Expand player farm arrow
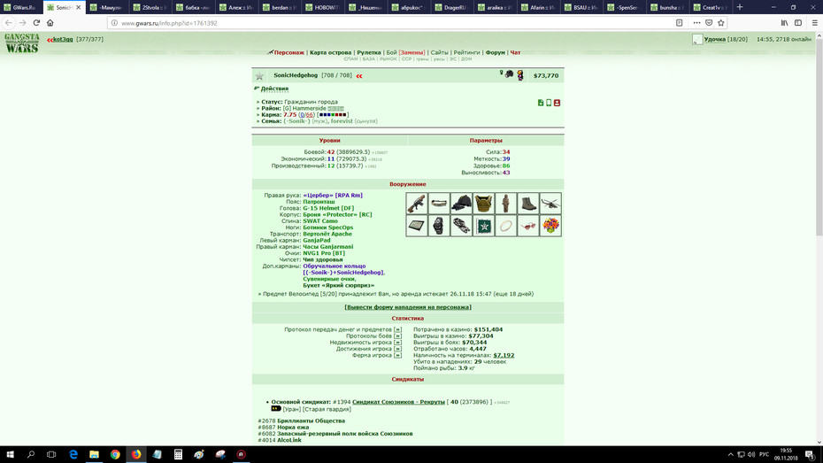The height and width of the screenshot is (463, 823). pyautogui.click(x=397, y=355)
